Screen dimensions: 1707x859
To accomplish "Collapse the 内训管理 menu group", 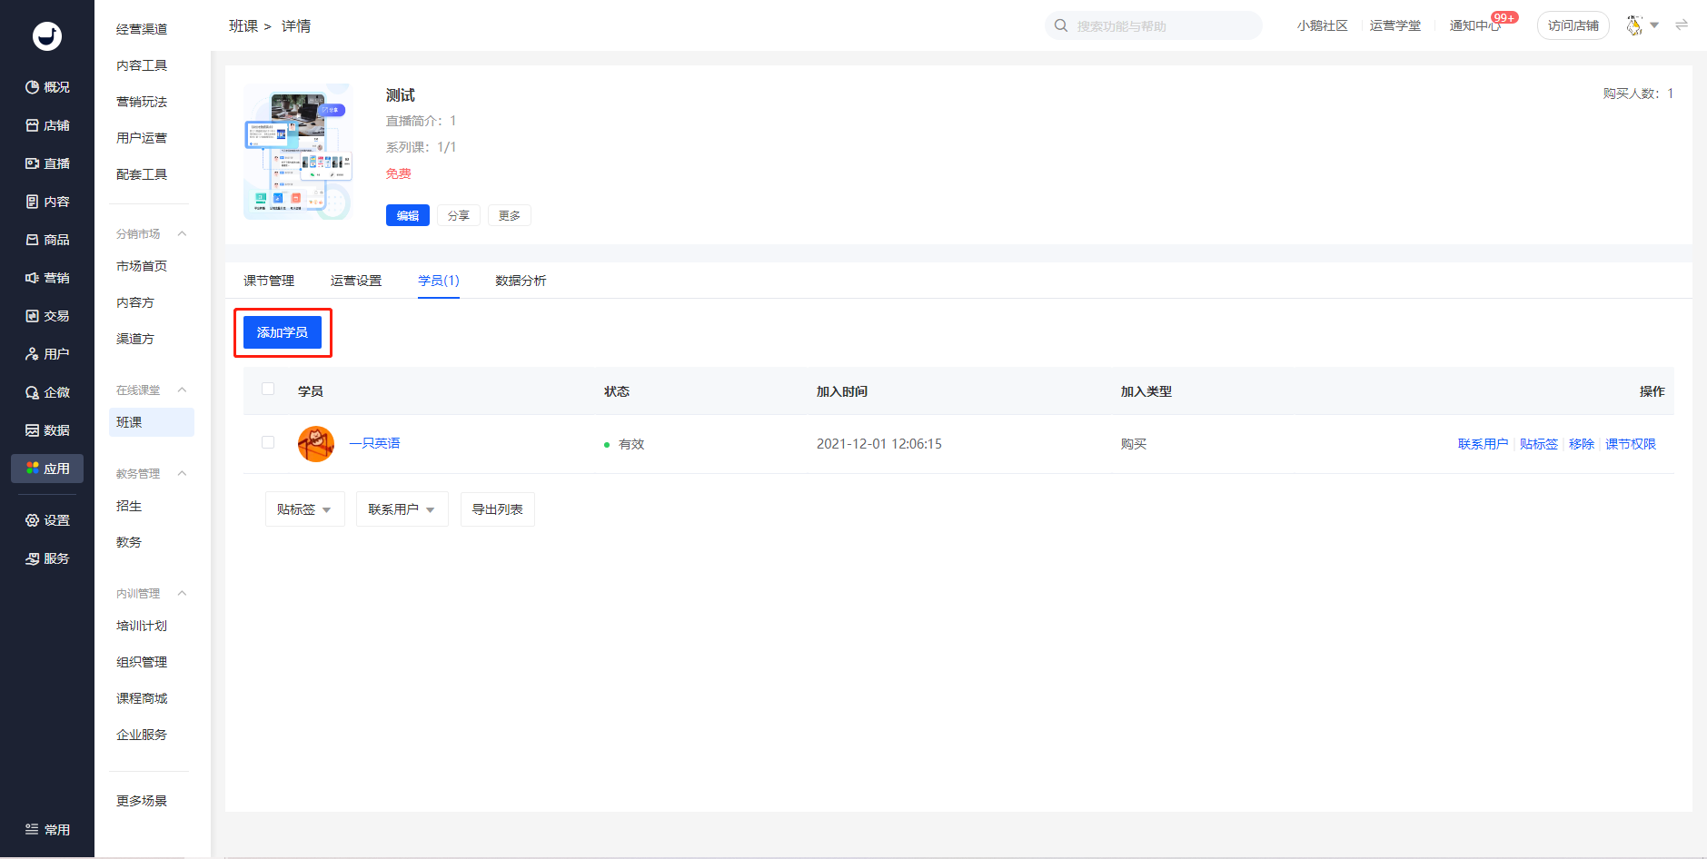I will pyautogui.click(x=182, y=593).
